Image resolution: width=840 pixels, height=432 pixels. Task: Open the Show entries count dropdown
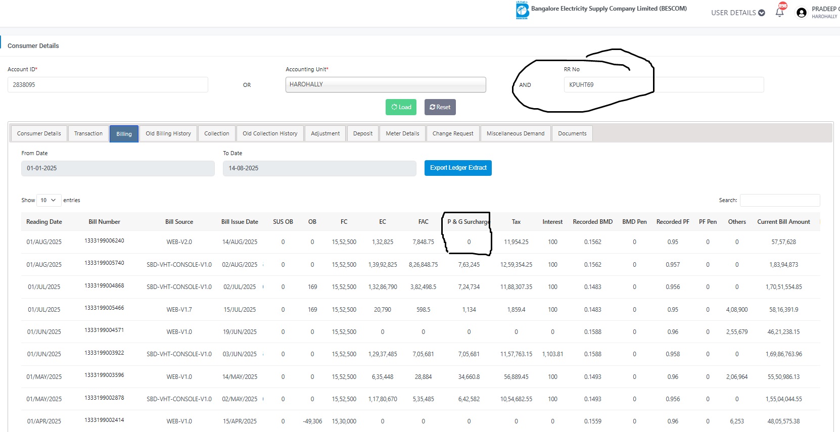(x=49, y=200)
